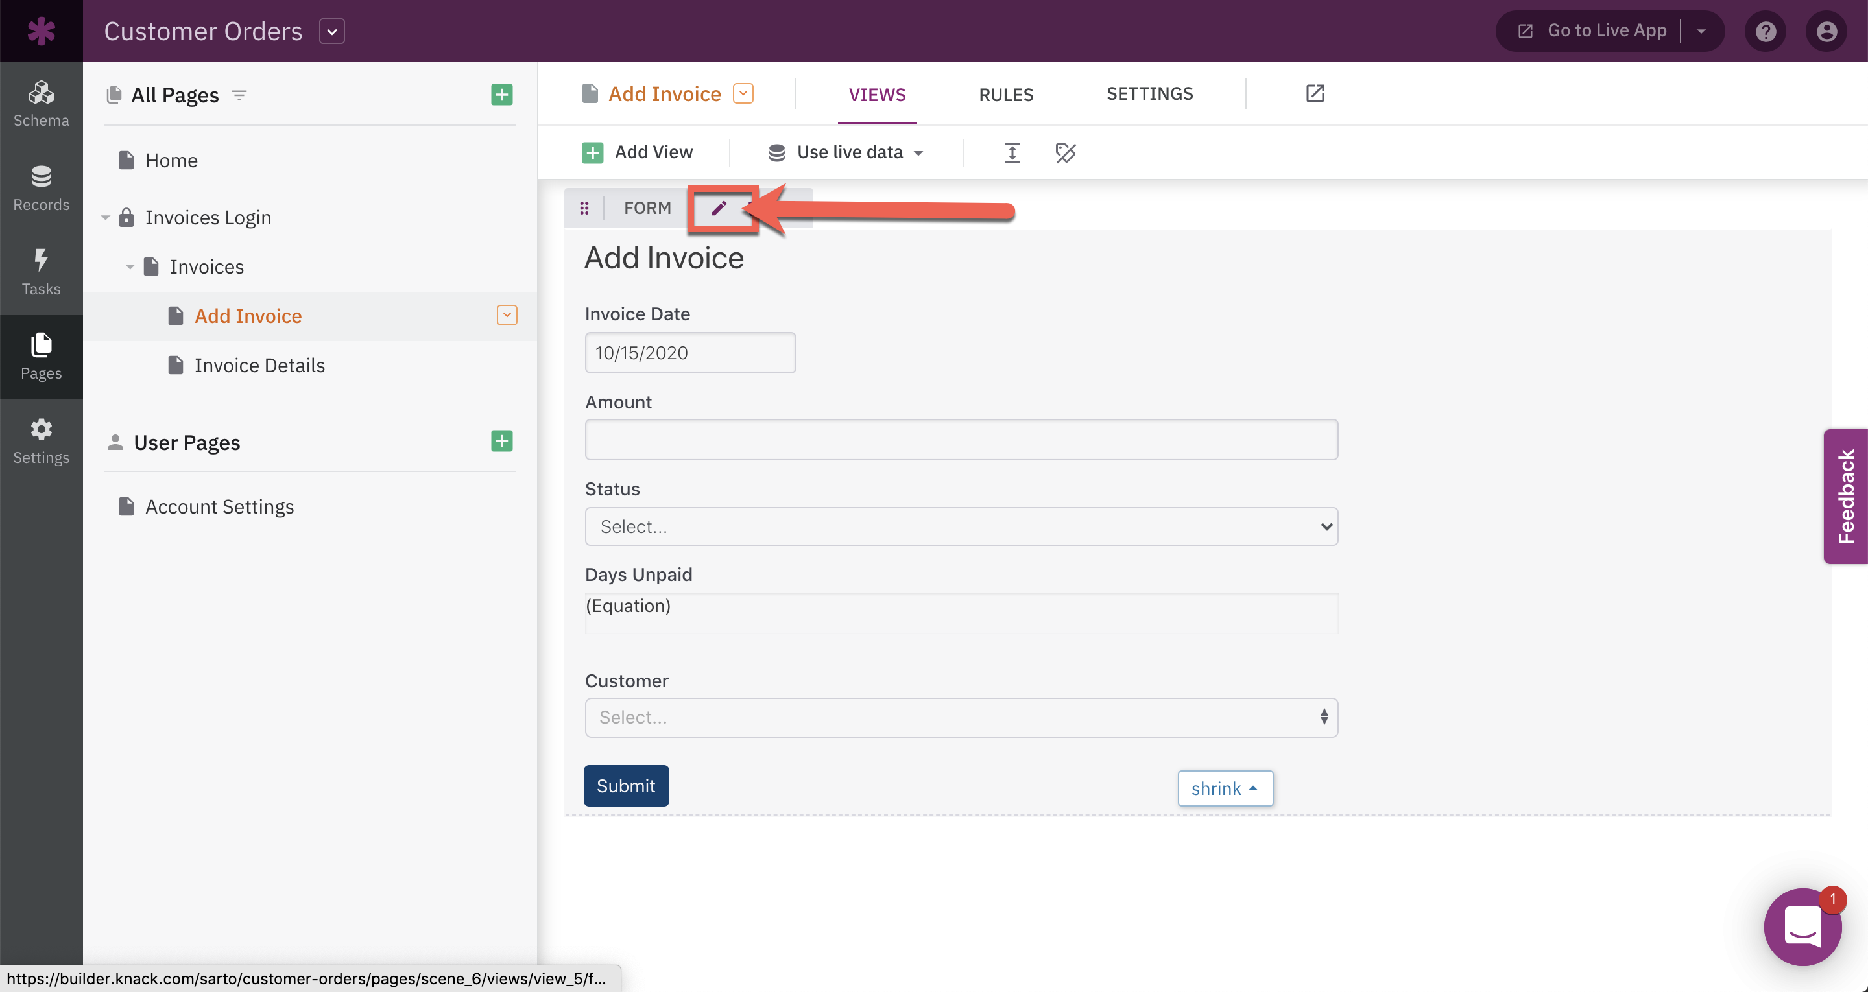The image size is (1868, 992).
Task: Add a new page with green plus next to All Pages
Action: pyautogui.click(x=502, y=95)
